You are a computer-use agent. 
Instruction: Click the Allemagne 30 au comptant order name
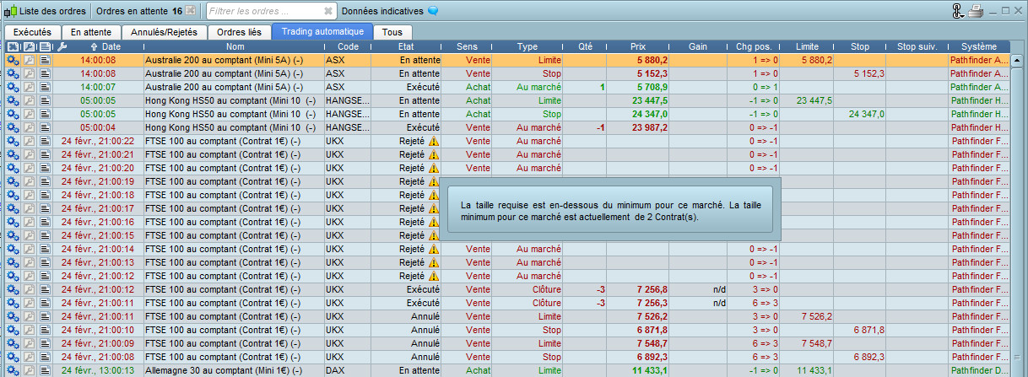[224, 370]
